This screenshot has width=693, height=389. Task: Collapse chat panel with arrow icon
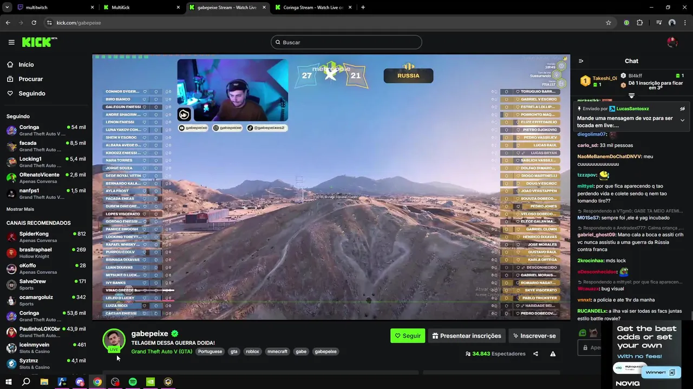tap(581, 61)
